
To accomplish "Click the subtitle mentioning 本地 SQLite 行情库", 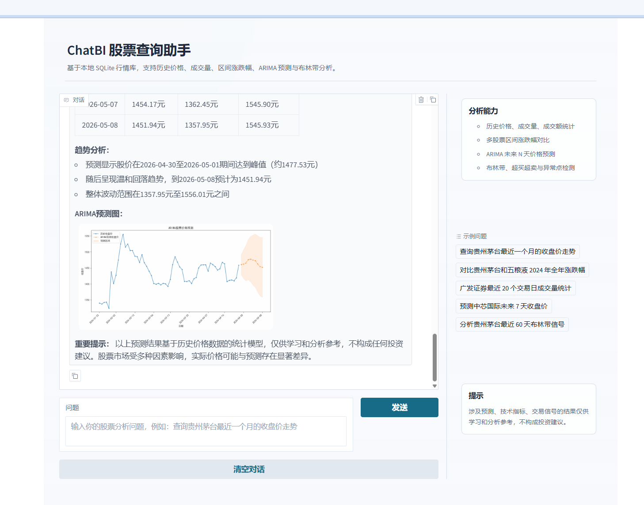I will coord(203,68).
